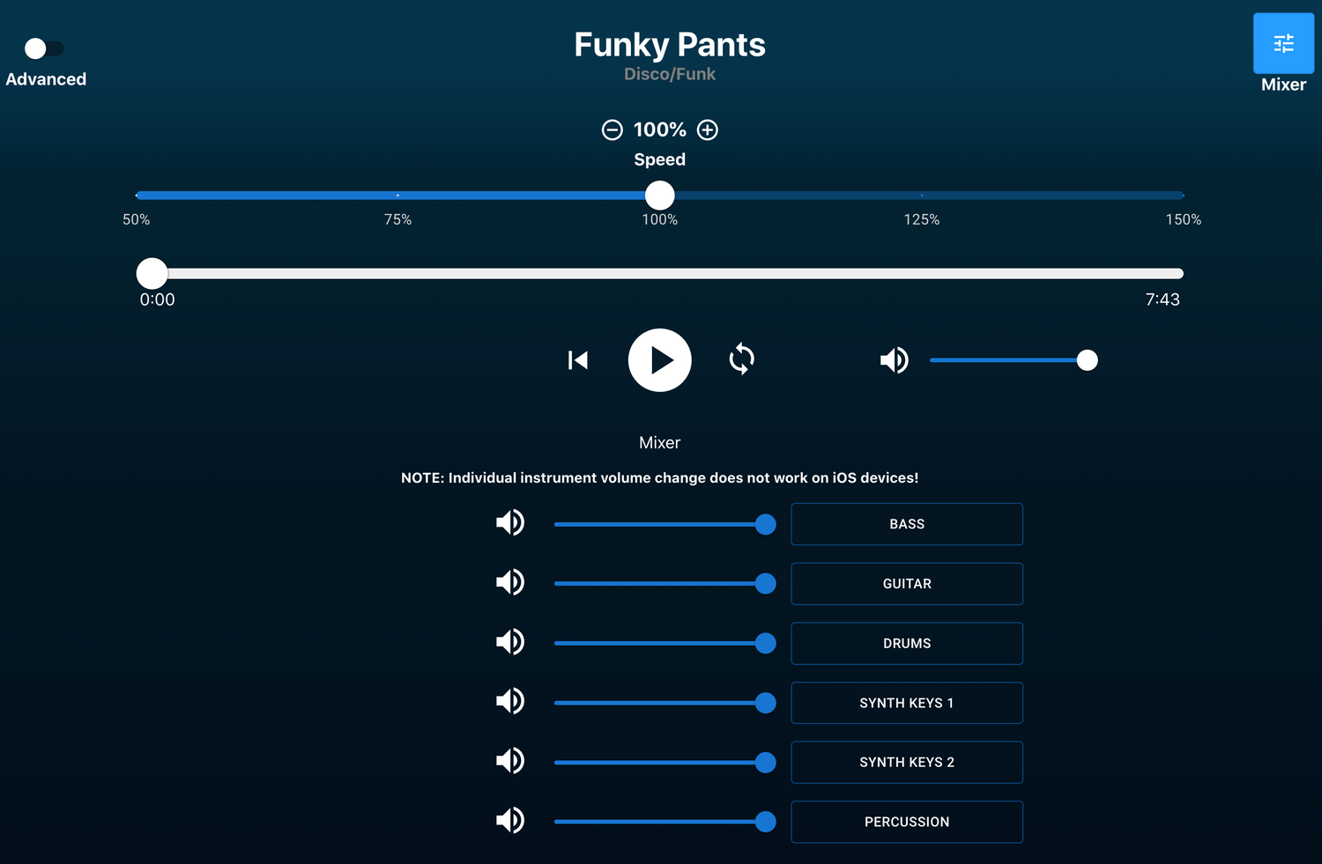The width and height of the screenshot is (1322, 864).
Task: Click the BASS instrument button
Action: (x=907, y=524)
